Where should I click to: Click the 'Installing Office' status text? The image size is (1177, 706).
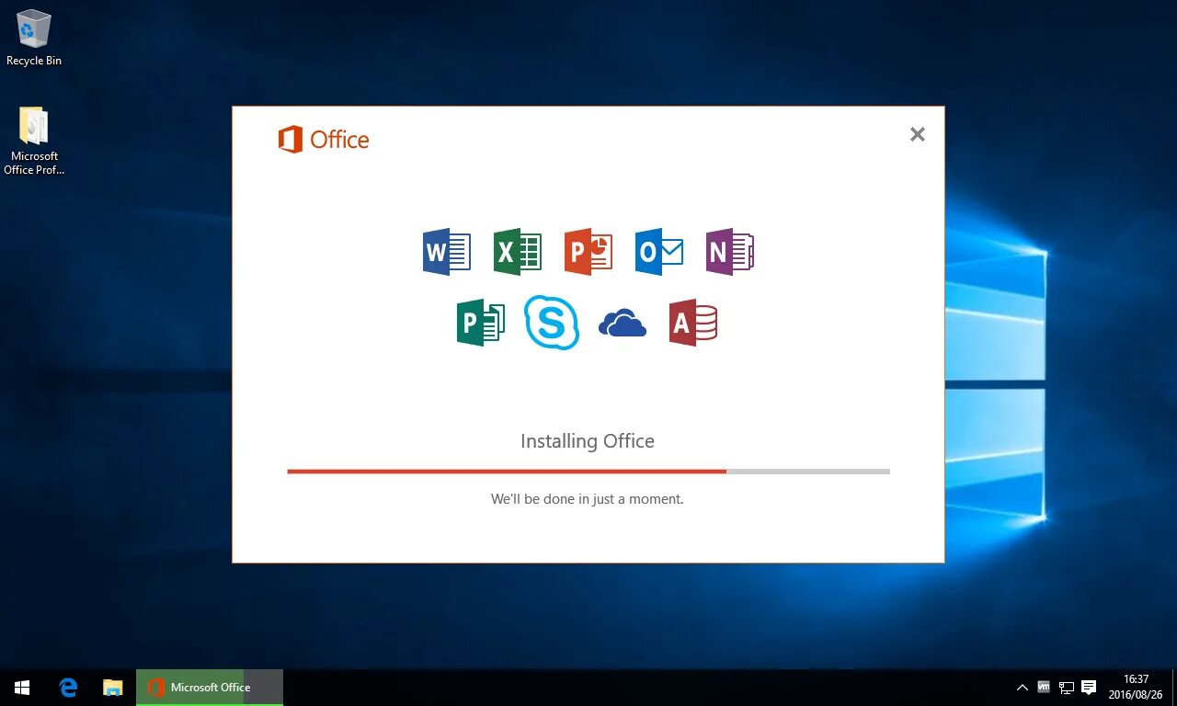pyautogui.click(x=588, y=441)
